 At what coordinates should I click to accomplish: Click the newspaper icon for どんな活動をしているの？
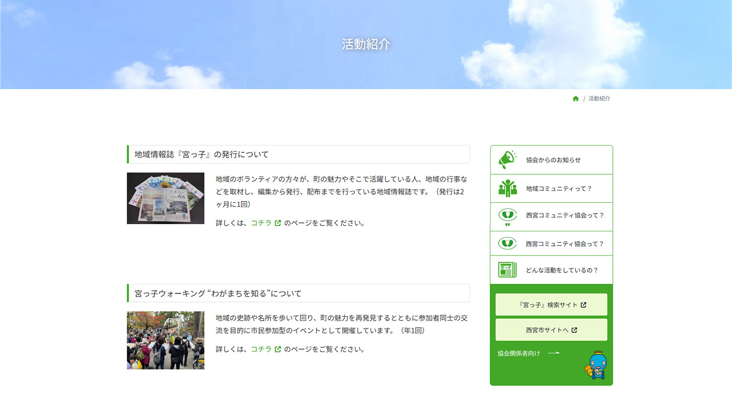507,270
